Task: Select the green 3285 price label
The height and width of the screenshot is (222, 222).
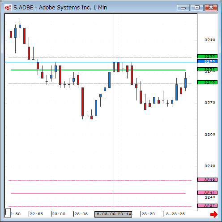Action: tap(207, 57)
